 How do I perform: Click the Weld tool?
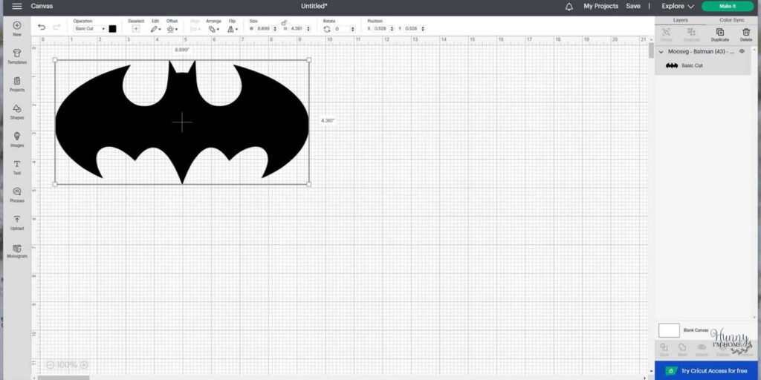[x=682, y=350]
